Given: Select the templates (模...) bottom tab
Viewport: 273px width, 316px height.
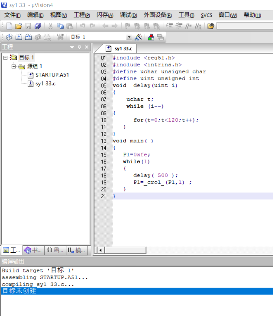Looking at the screenshot, I should pyautogui.click(x=77, y=250).
